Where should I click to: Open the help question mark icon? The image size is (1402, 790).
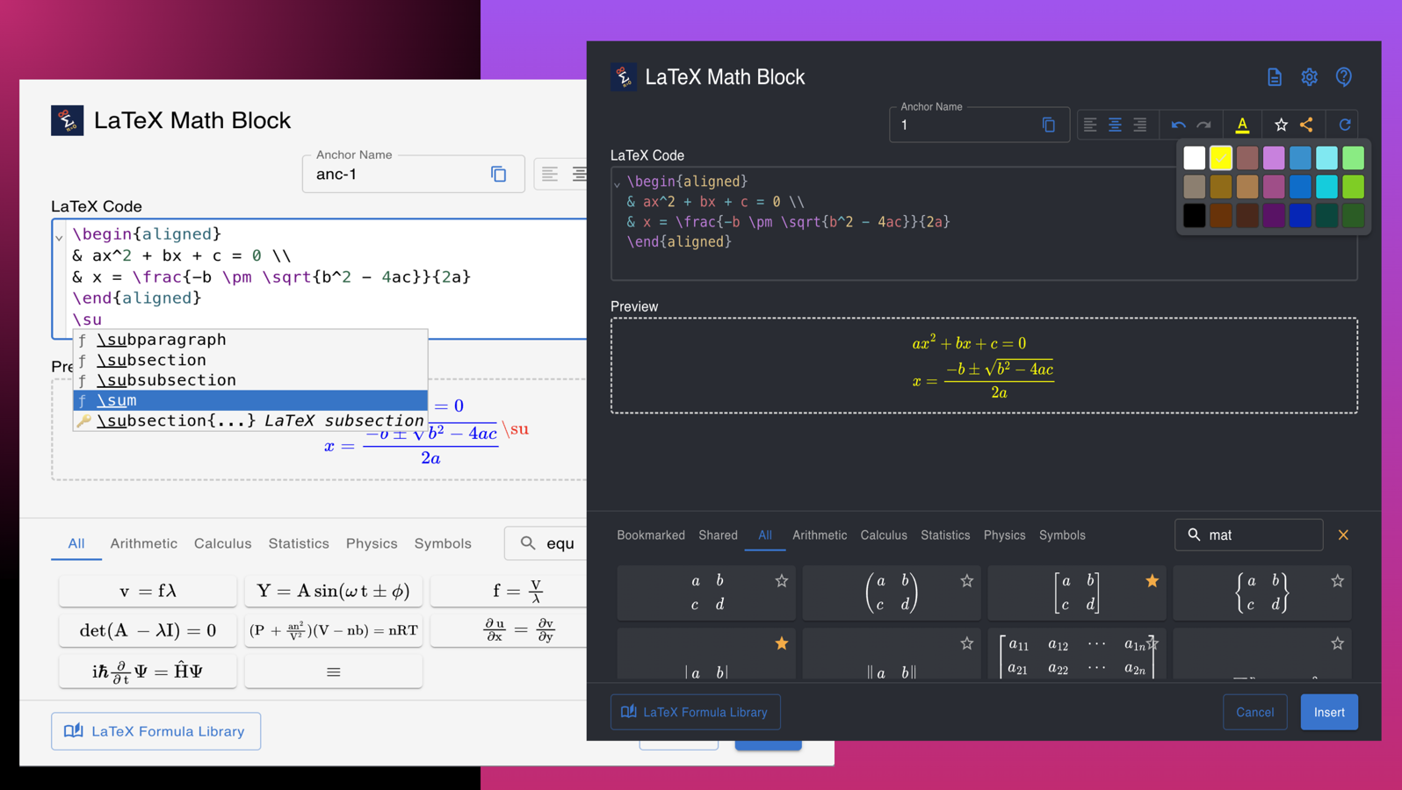[x=1344, y=77]
